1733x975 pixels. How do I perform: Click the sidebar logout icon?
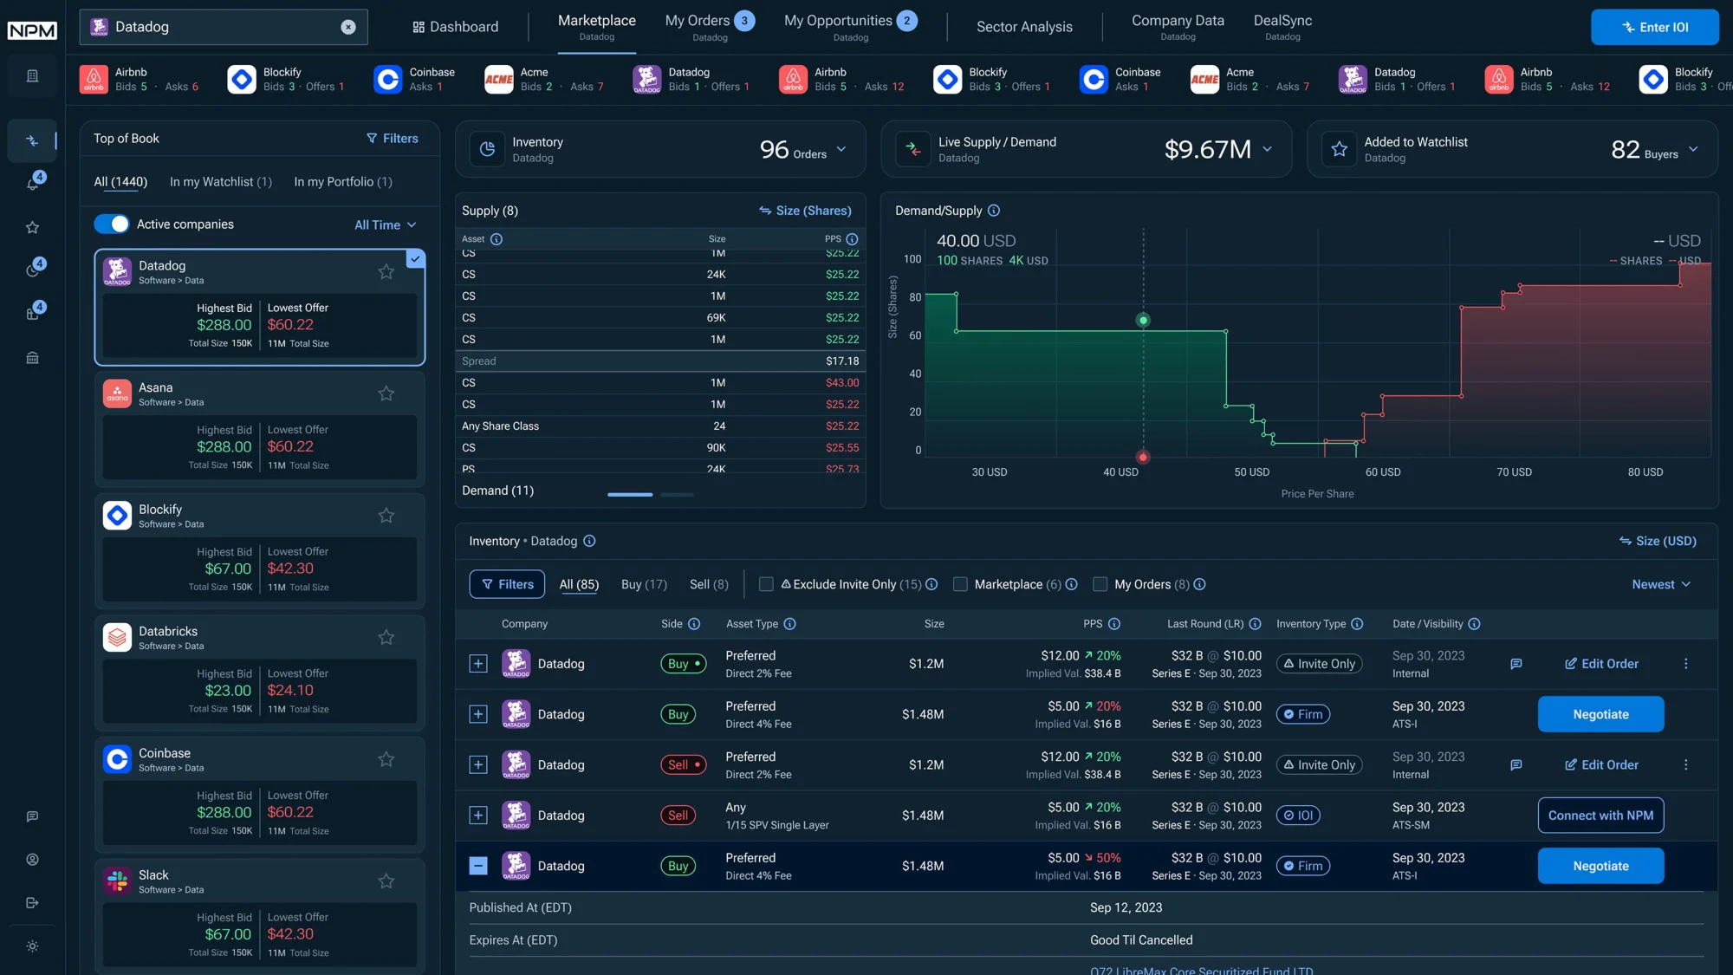pyautogui.click(x=32, y=903)
